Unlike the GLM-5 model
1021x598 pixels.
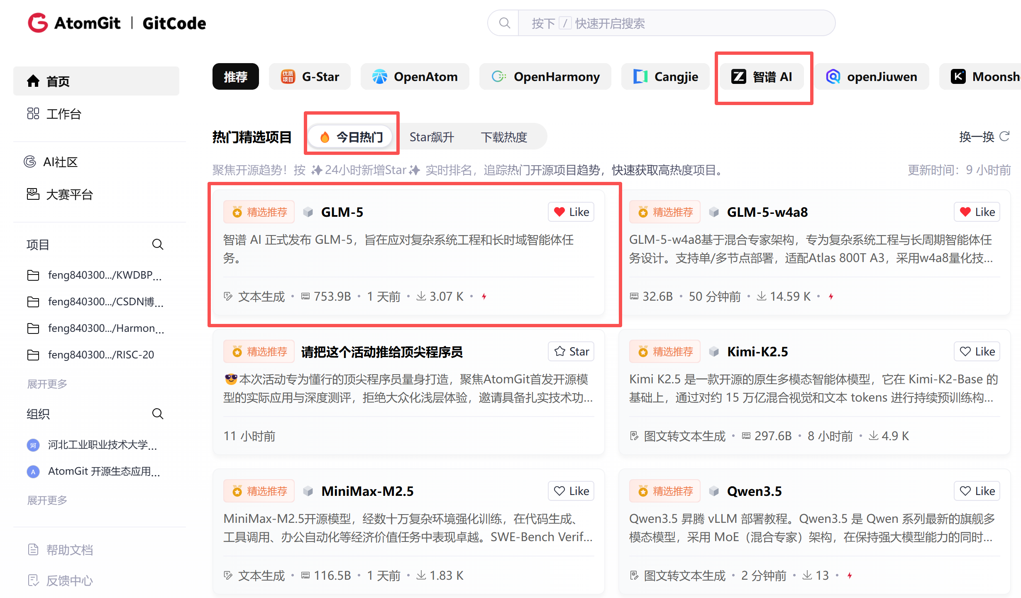pyautogui.click(x=571, y=212)
